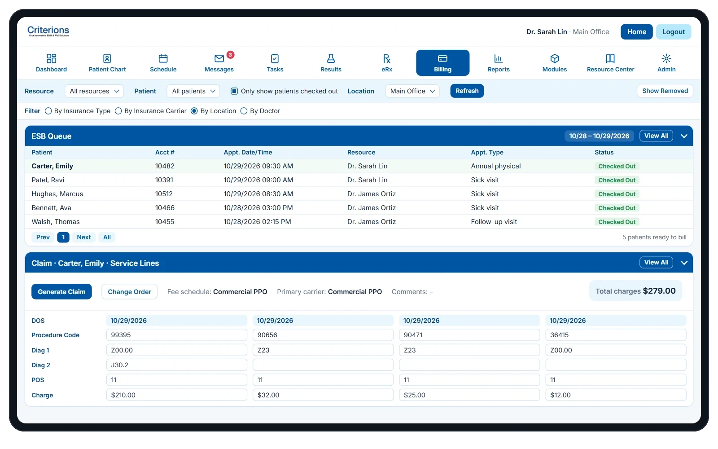Screen dimensions: 718x449
Task: Click the Criterions logo
Action: click(48, 31)
